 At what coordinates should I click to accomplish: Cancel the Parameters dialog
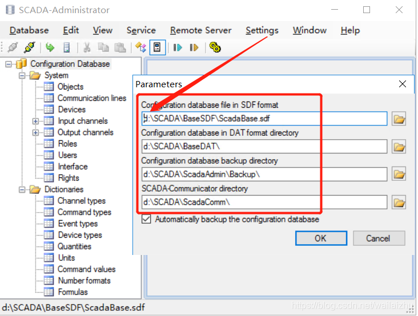pos(379,238)
